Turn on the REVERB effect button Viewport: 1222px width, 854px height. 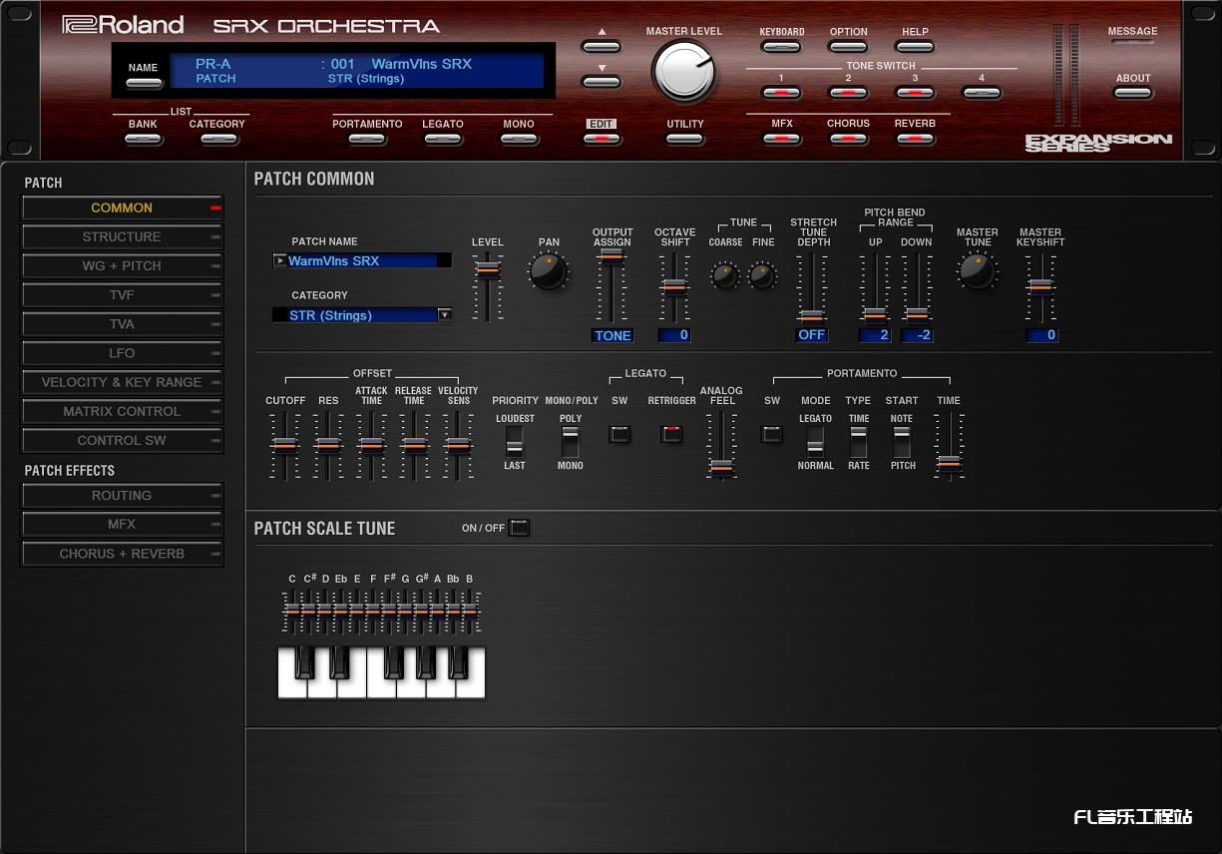(915, 141)
